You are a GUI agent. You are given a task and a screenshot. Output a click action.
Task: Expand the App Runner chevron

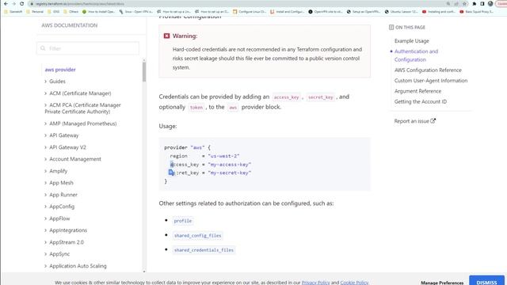tap(45, 195)
